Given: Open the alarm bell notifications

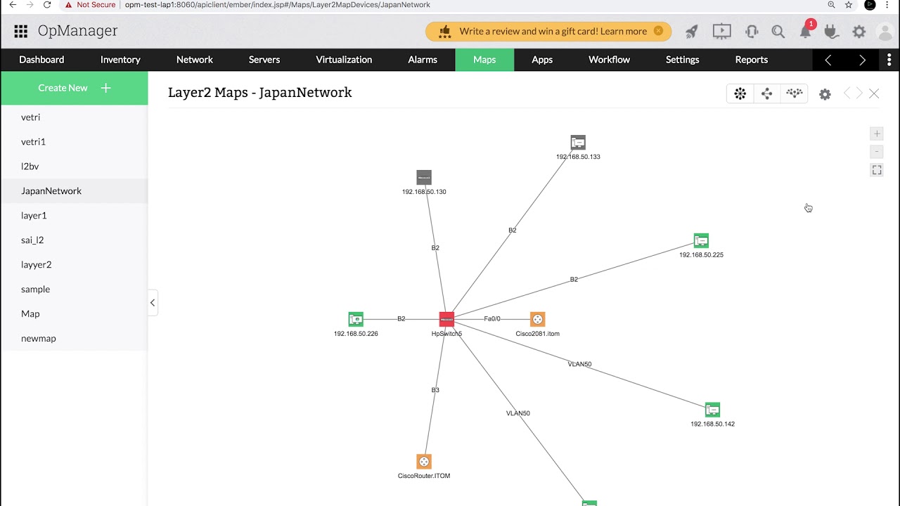Looking at the screenshot, I should pyautogui.click(x=806, y=31).
